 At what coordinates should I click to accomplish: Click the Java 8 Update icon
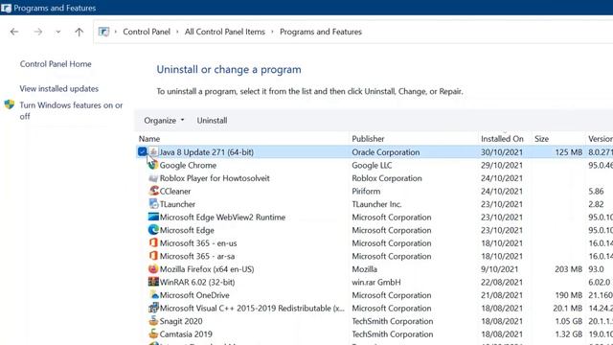tap(153, 151)
